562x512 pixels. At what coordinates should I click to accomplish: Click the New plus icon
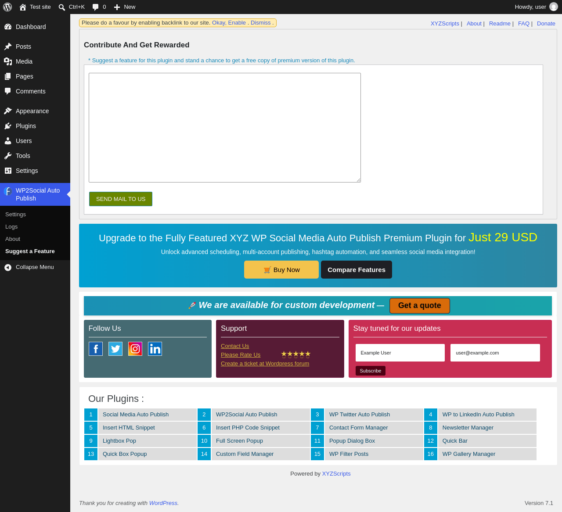pyautogui.click(x=117, y=7)
